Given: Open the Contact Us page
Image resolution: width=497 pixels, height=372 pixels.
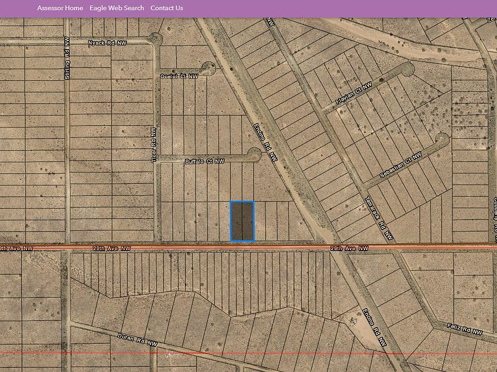Looking at the screenshot, I should (167, 8).
